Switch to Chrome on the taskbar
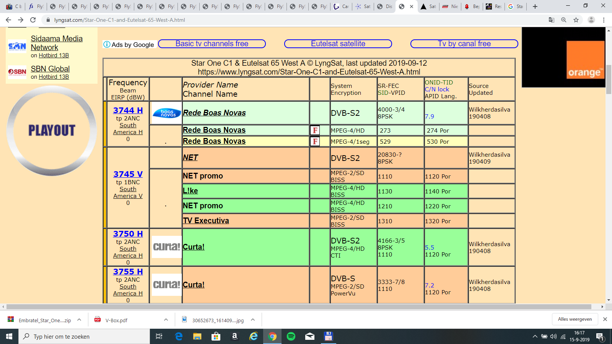The image size is (612, 344). tap(272, 336)
